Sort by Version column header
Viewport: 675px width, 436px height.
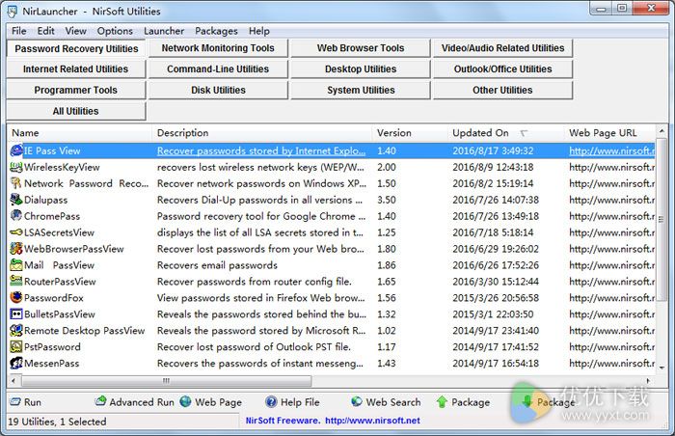(x=410, y=133)
